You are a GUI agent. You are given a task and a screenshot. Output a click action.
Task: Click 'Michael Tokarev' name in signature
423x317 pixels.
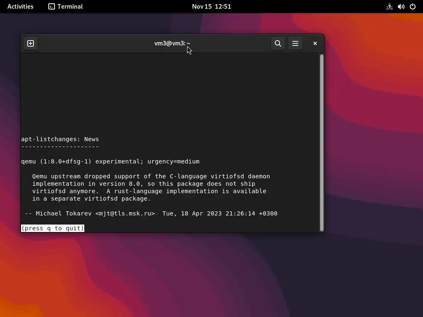pos(64,213)
